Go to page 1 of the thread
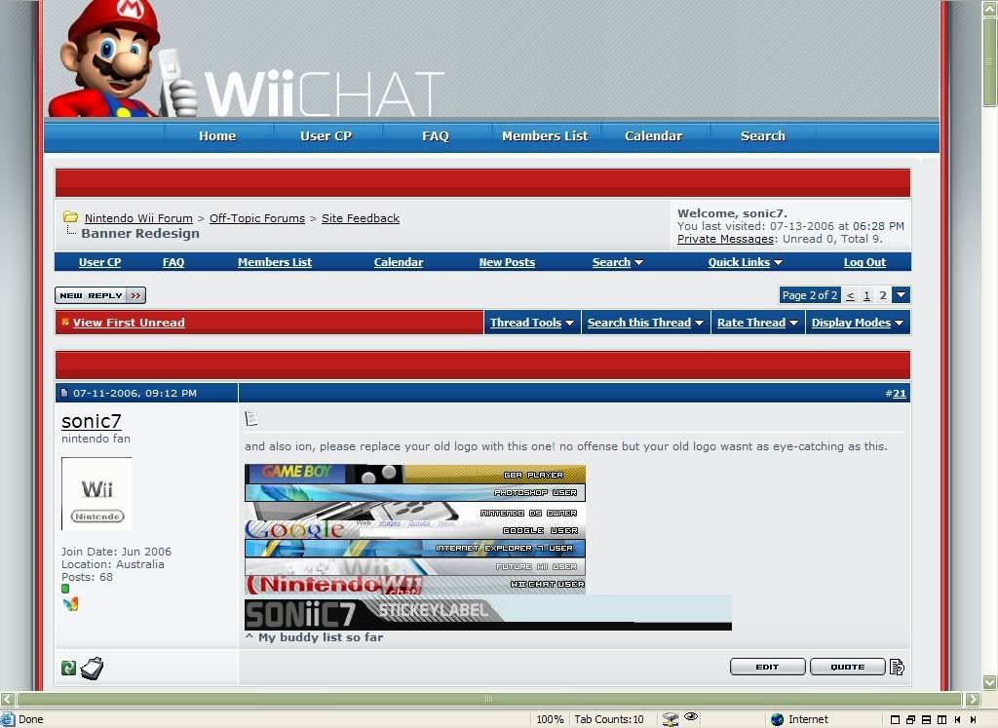Image resolution: width=998 pixels, height=728 pixels. point(866,295)
